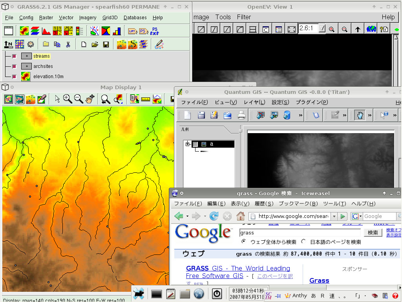Screen dimensions: 402x302
Task: Click the up arrow icon in OpenEV toolbar
Action: 358,29
